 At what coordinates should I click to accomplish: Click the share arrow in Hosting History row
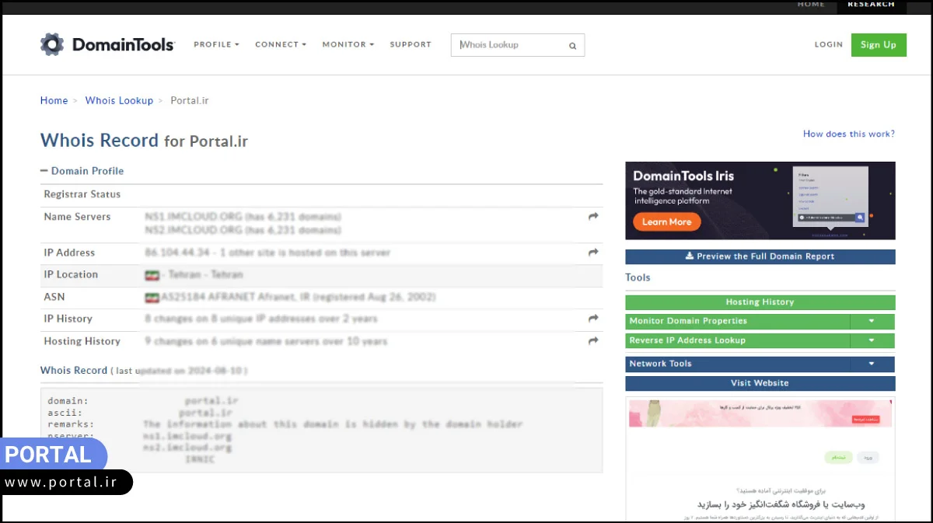pyautogui.click(x=593, y=341)
